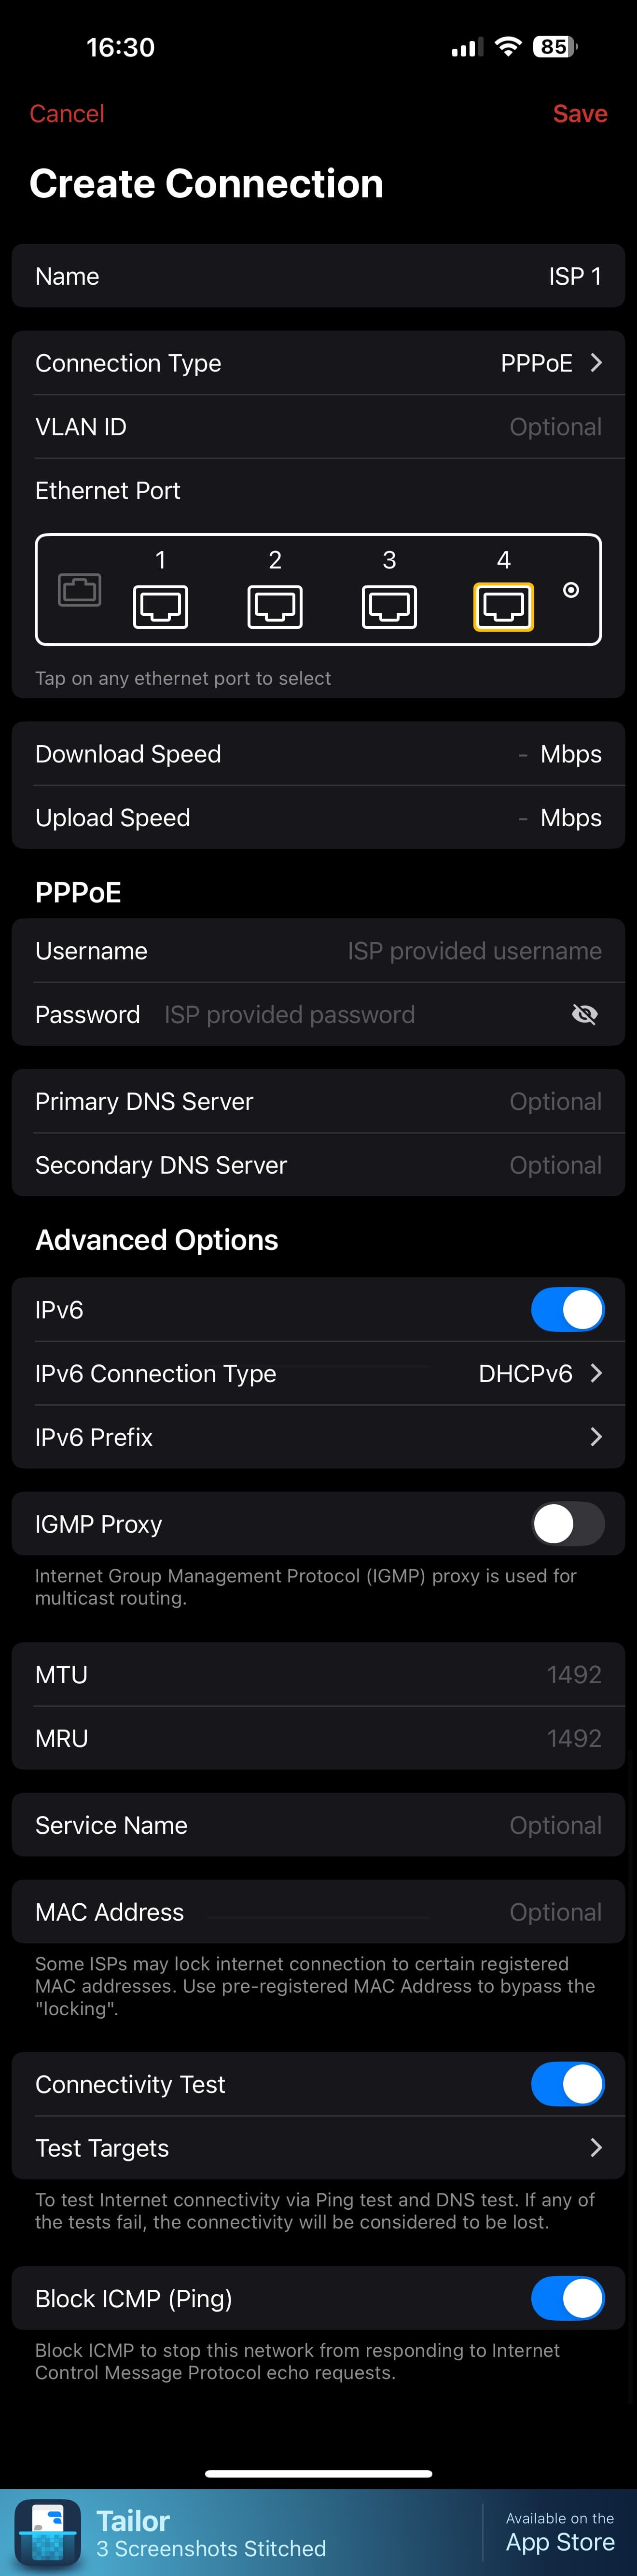
Task: Turn off Block ICMP (Ping)
Action: 567,2298
